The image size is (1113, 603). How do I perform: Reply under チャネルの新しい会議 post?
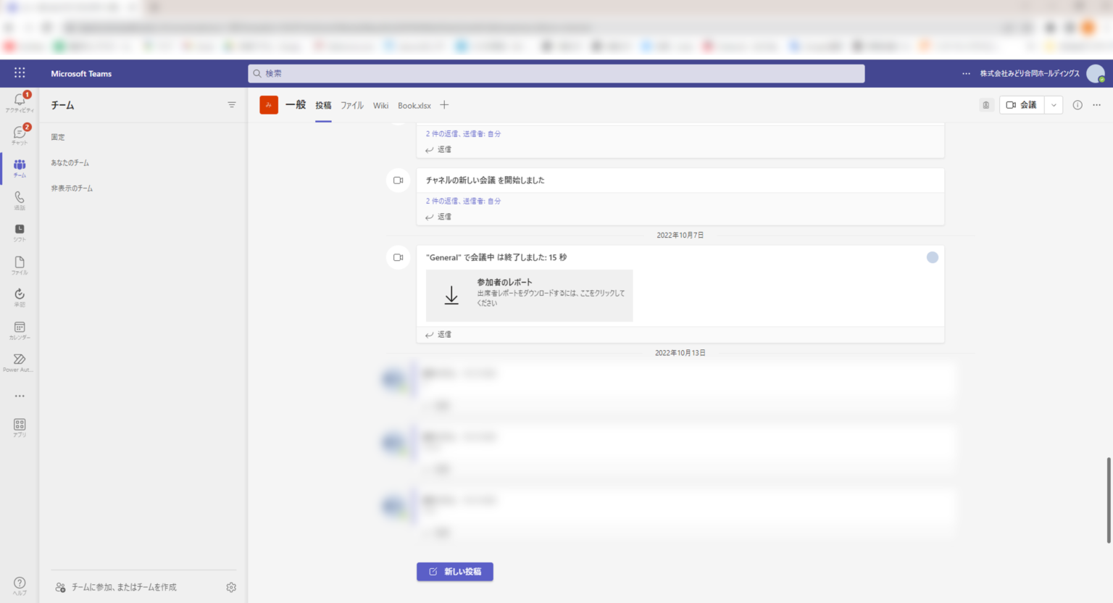click(439, 217)
